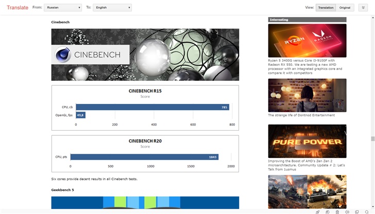Viewport: 375px width, 214px height.
Task: Click the CPU cb 785 bar in R15 chart
Action: [152, 107]
